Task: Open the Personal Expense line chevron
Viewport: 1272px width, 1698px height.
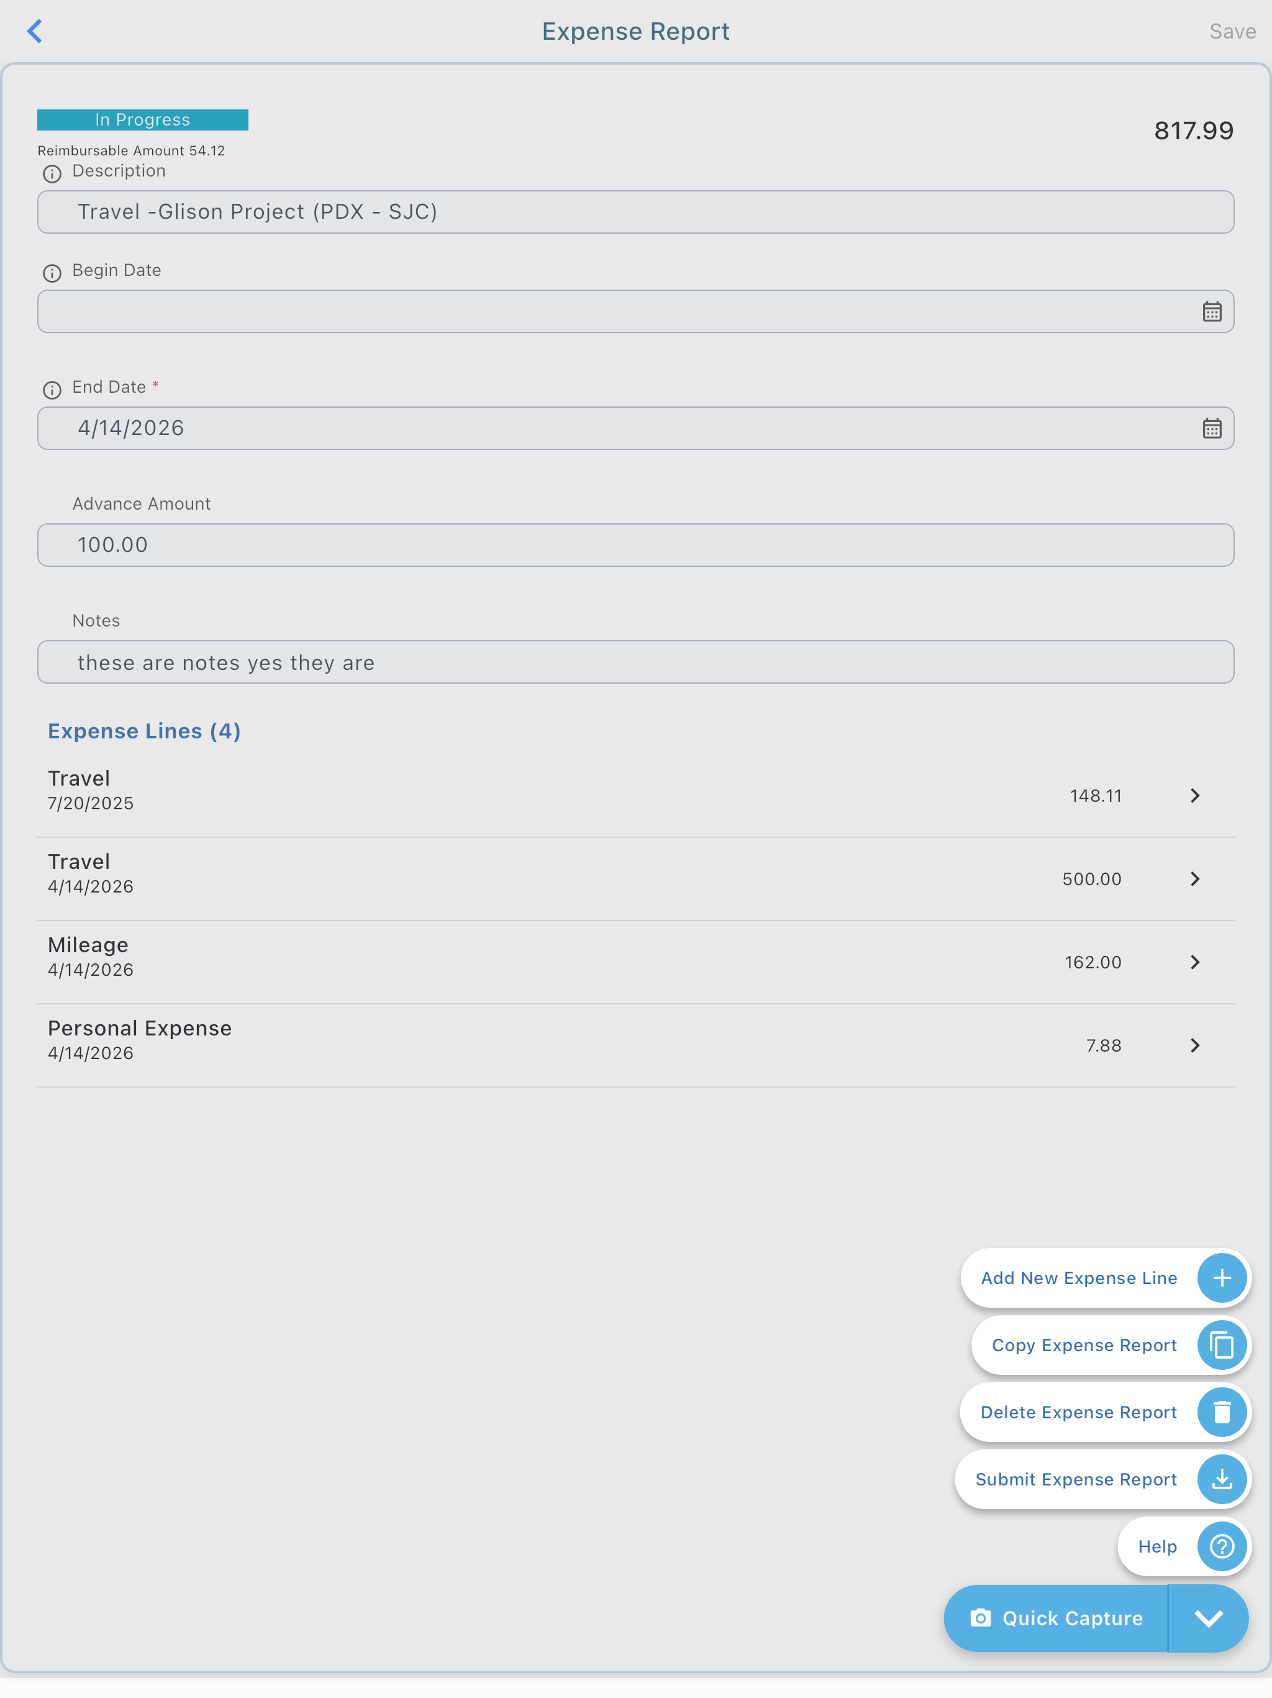Action: (x=1194, y=1045)
